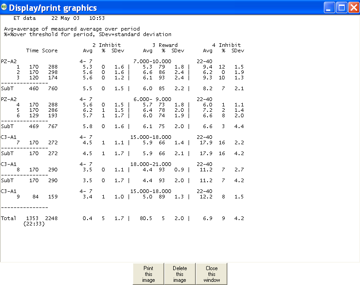Click the Score column header

50,51
